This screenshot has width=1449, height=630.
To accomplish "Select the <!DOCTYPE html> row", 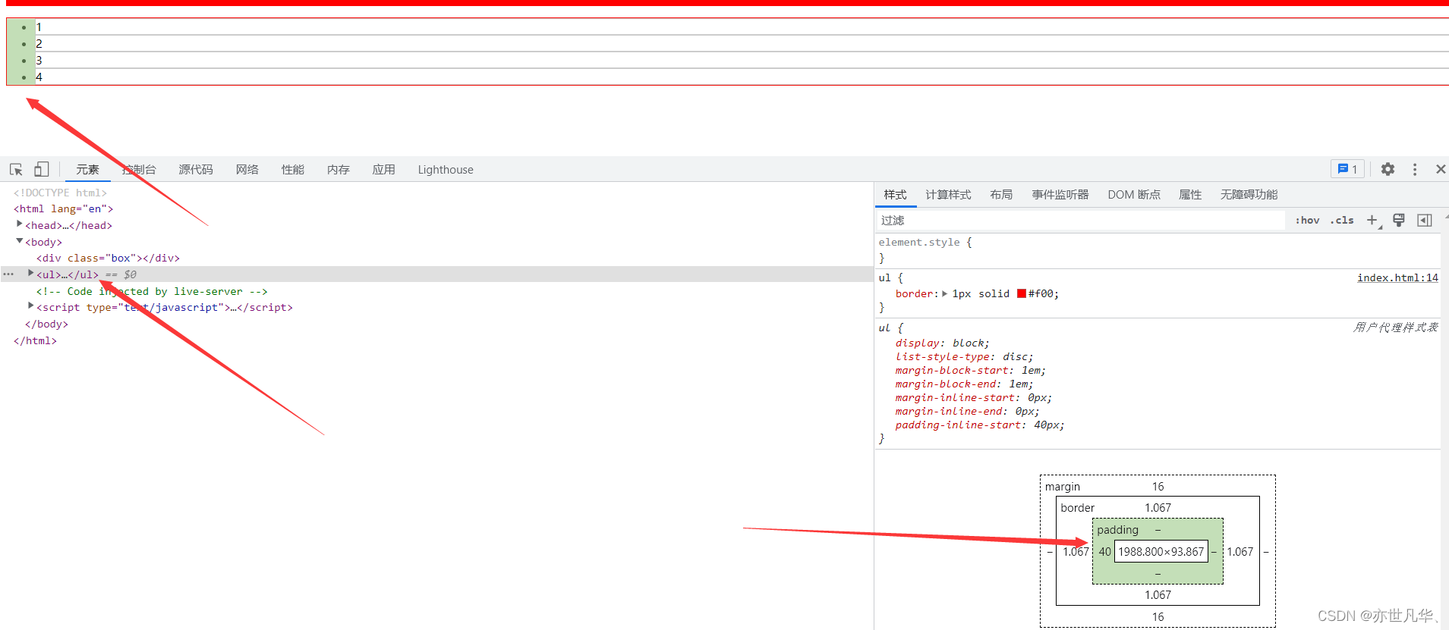I will coord(60,193).
